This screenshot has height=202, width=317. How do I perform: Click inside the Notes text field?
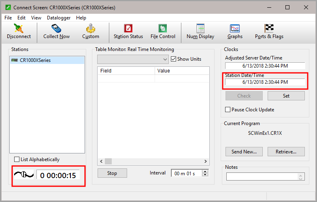pos(262,176)
